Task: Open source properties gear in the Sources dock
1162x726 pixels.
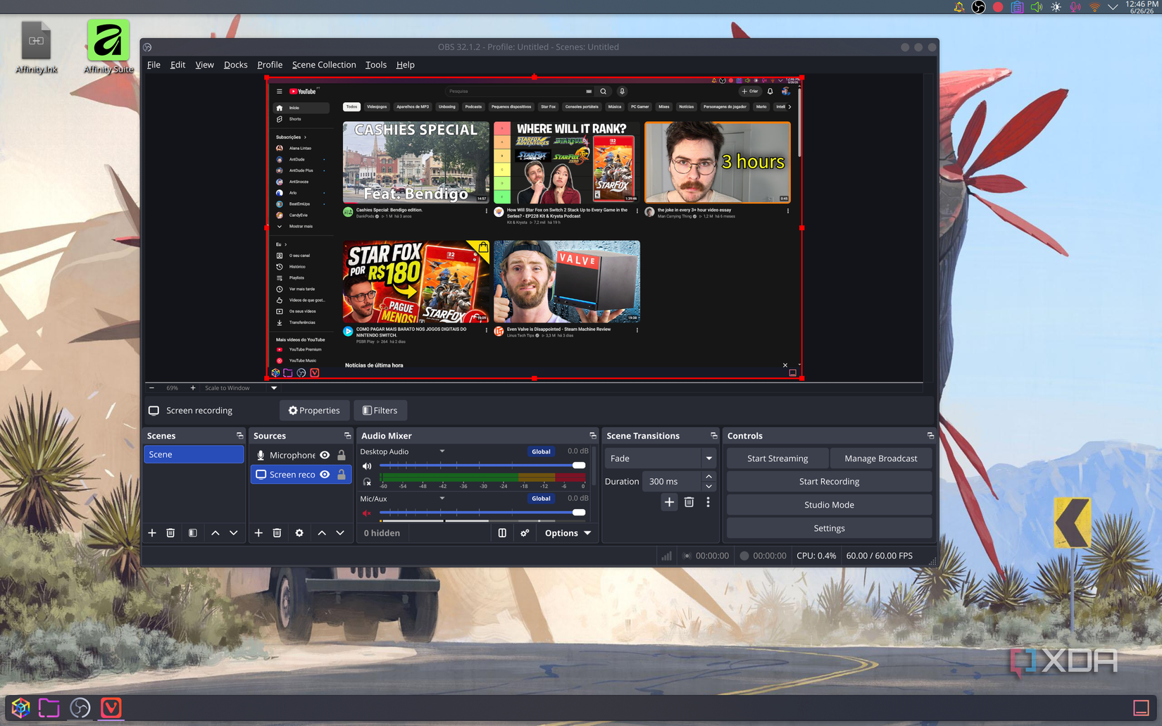Action: 299,533
